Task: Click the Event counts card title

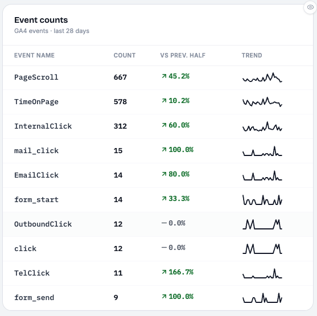Action: coord(41,20)
